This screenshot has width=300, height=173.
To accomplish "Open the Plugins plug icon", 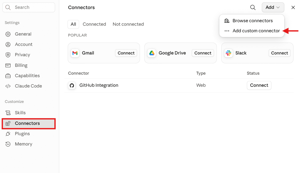I will coord(8,134).
